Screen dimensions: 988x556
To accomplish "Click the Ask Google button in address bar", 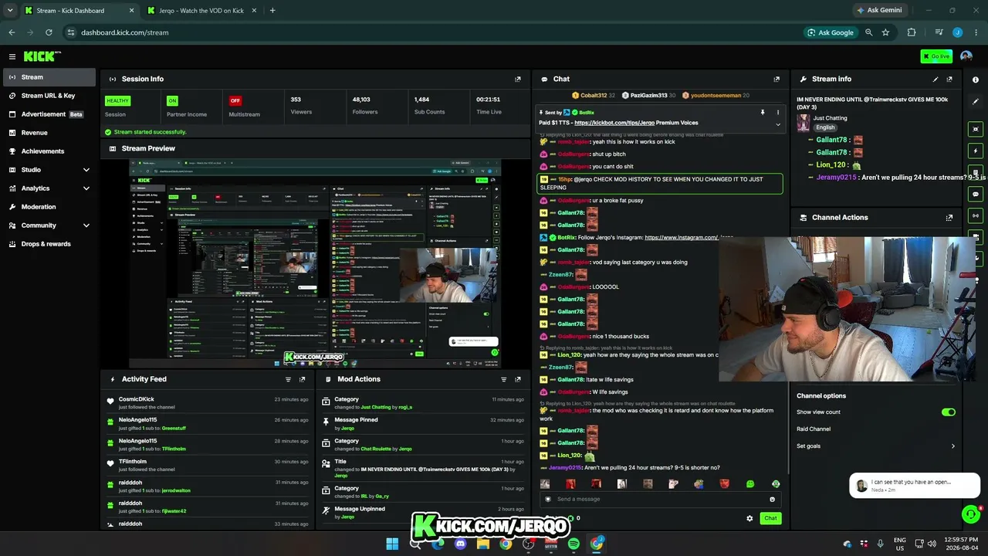I will (x=831, y=32).
